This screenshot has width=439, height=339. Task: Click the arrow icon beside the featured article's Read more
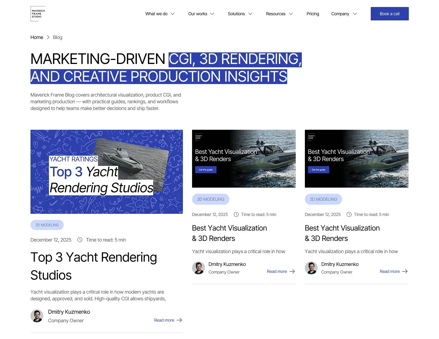tap(180, 320)
